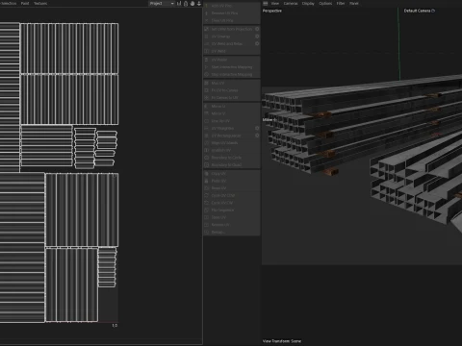Click the lock icon in UV header
The width and height of the screenshot is (462, 346).
186,3
